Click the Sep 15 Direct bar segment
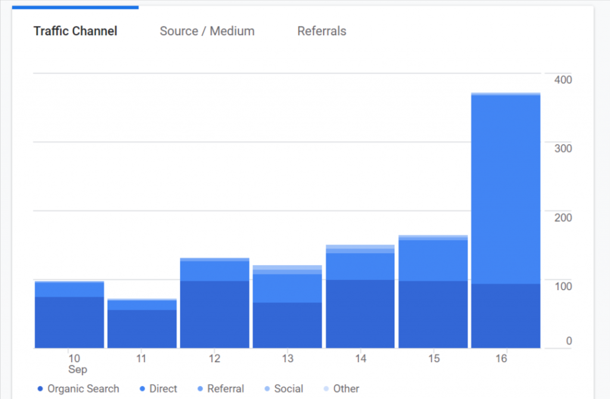Screen dimensions: 610x399 pyautogui.click(x=433, y=260)
